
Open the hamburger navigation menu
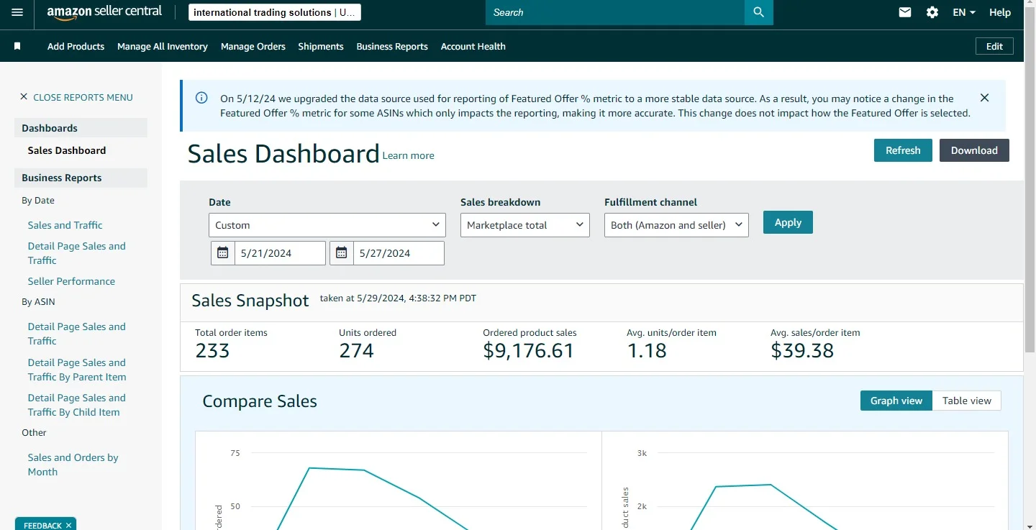[x=17, y=12]
